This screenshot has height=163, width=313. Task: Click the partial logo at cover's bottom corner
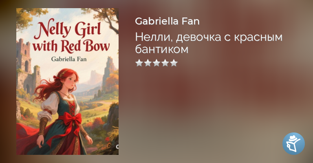[x=117, y=147]
